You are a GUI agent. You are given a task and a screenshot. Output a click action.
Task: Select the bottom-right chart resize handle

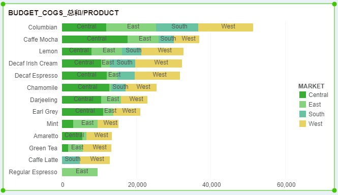(334, 190)
